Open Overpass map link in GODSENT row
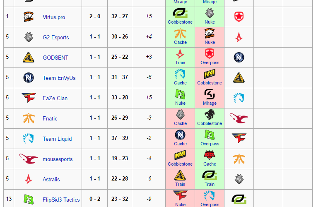 pos(210,63)
